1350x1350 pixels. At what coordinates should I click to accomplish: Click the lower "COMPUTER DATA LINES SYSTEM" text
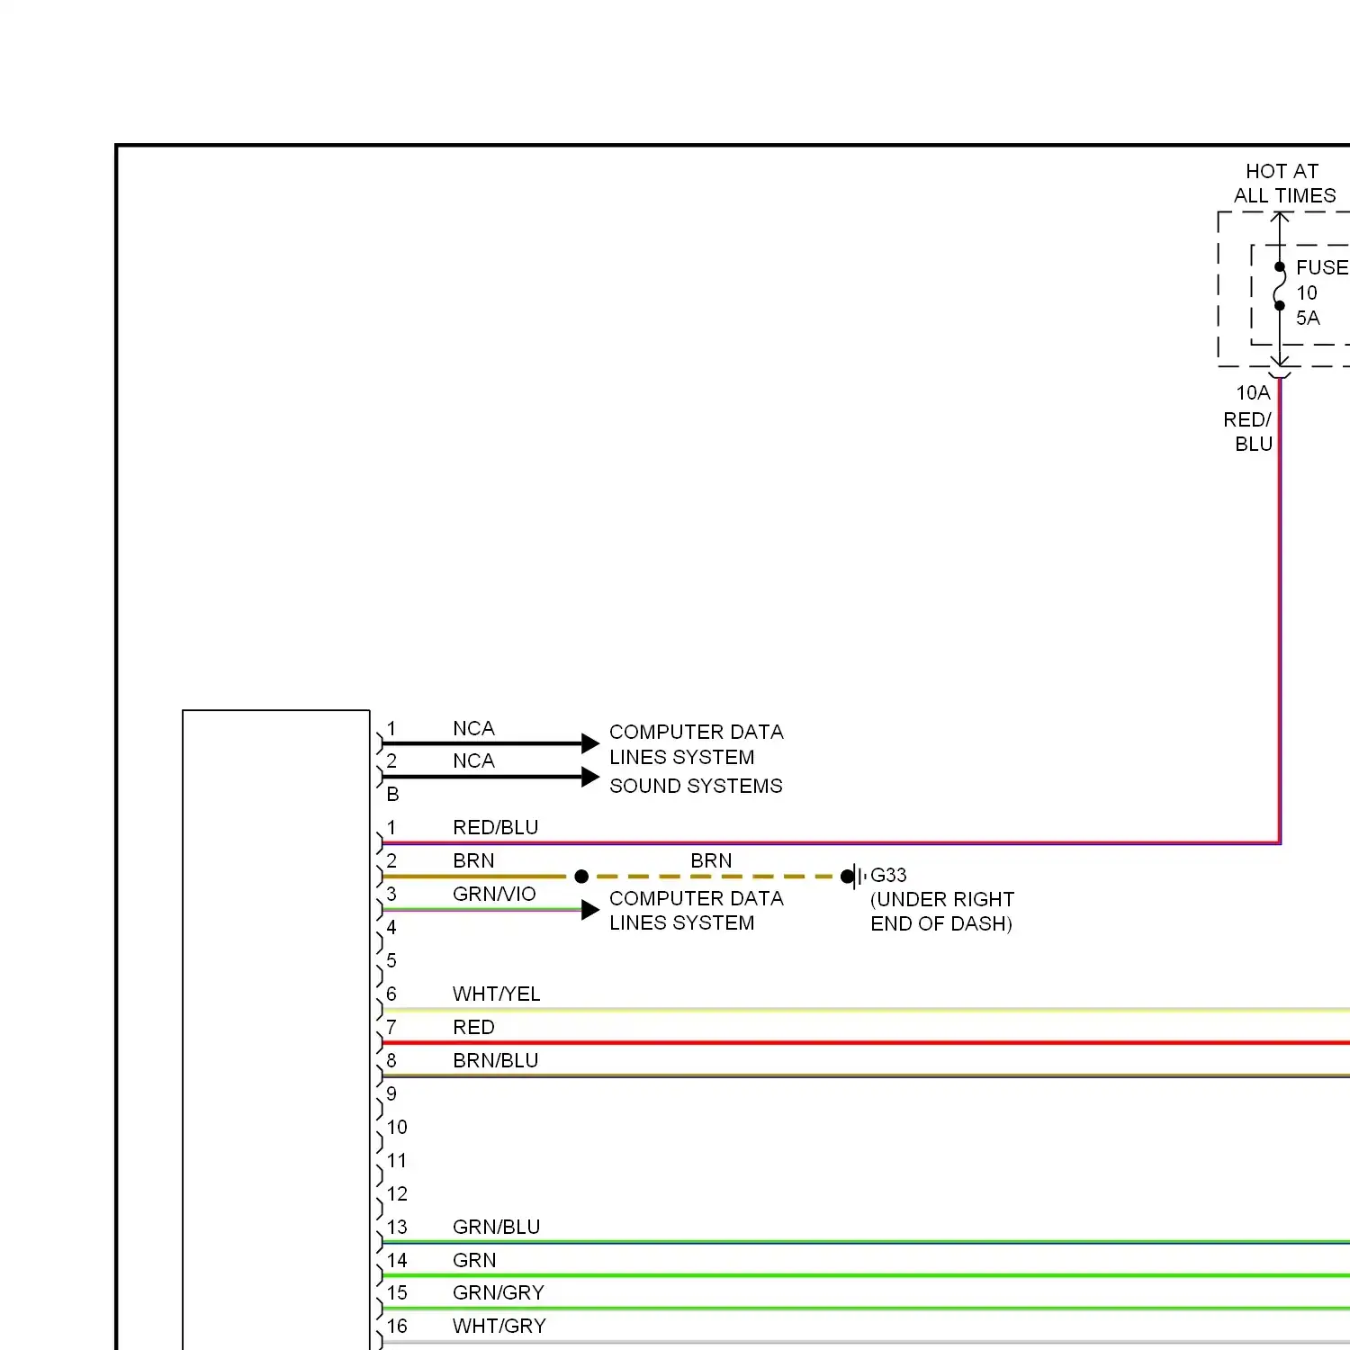[696, 910]
